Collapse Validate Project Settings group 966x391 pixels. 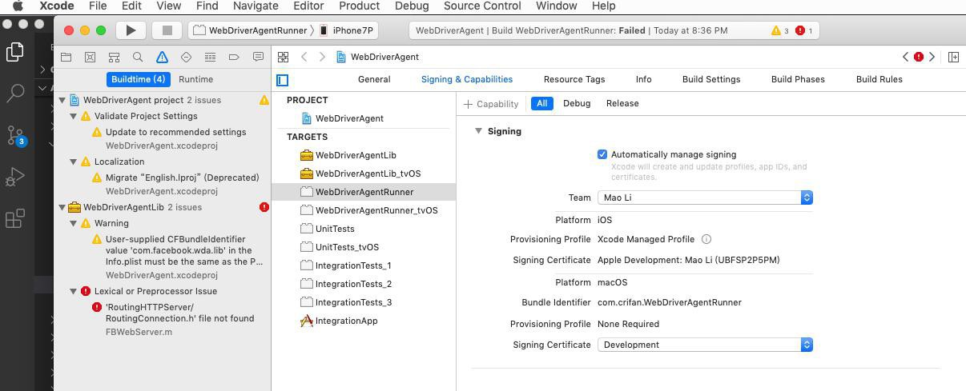73,116
